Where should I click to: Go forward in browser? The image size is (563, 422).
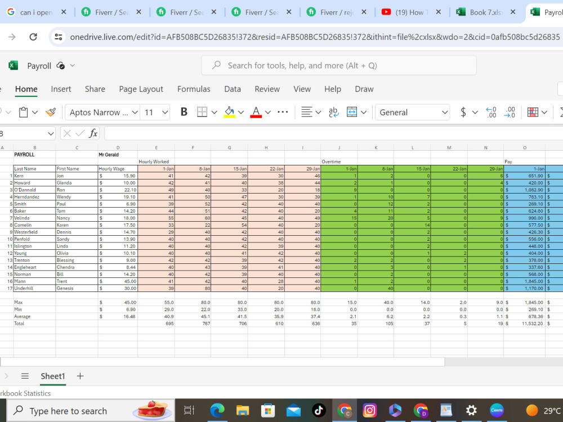coord(12,37)
